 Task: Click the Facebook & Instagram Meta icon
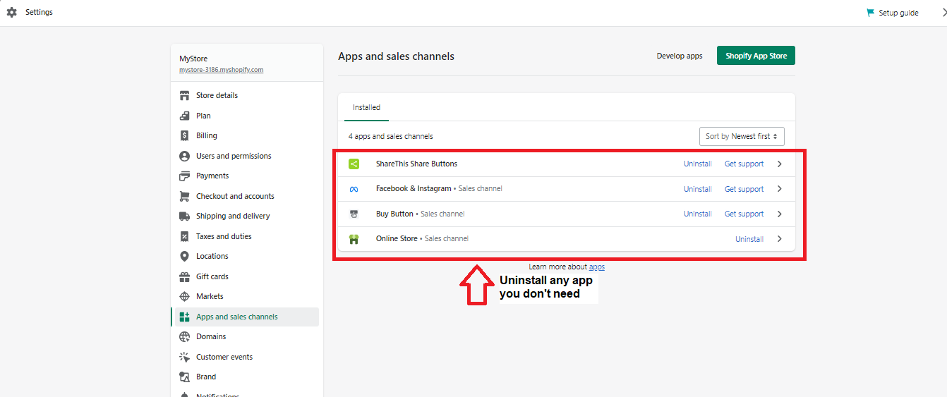coord(354,189)
